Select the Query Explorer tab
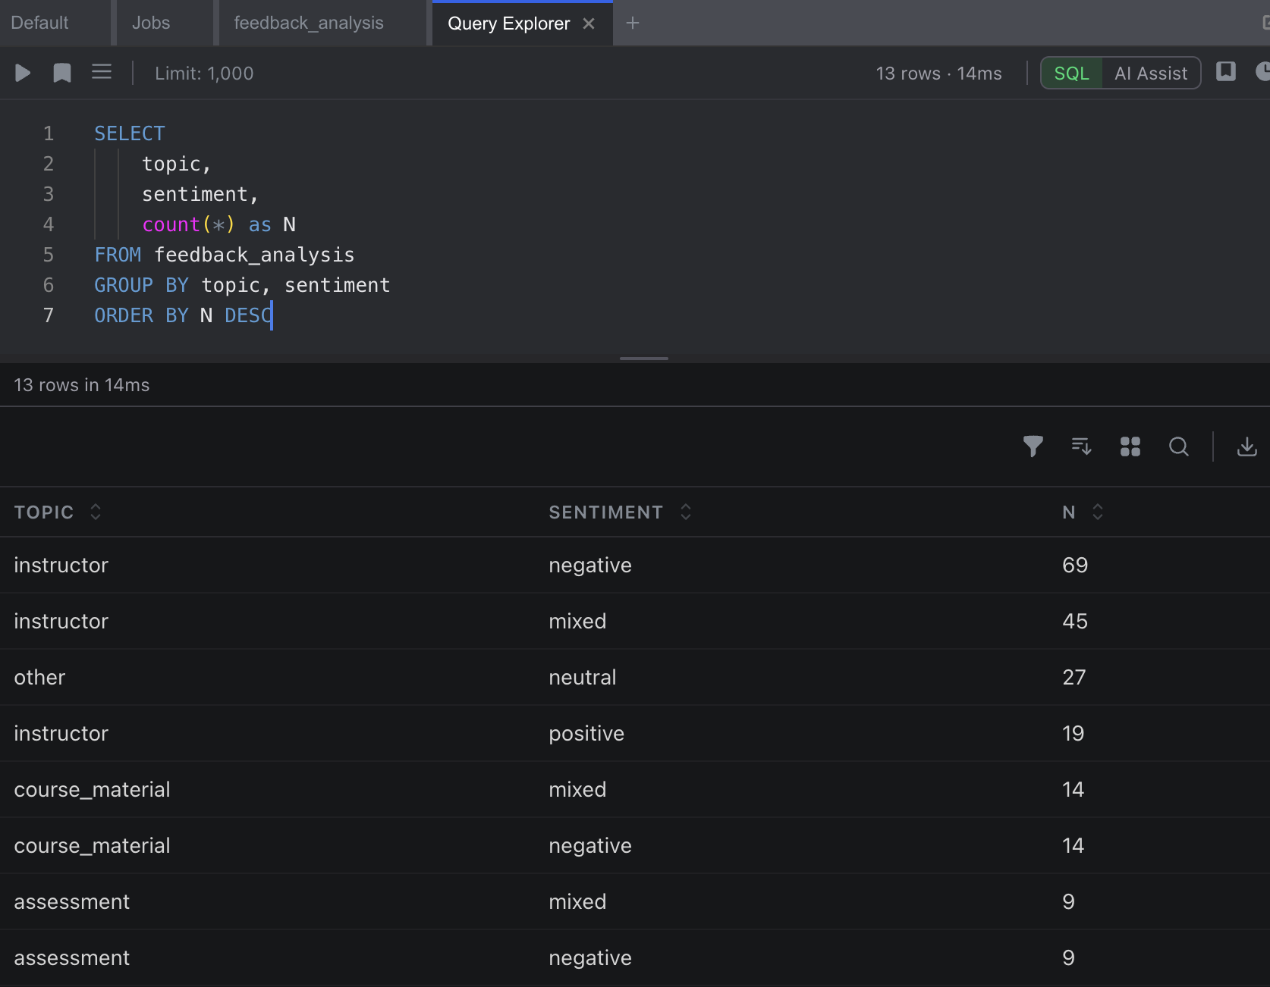The height and width of the screenshot is (987, 1270). coord(508,23)
